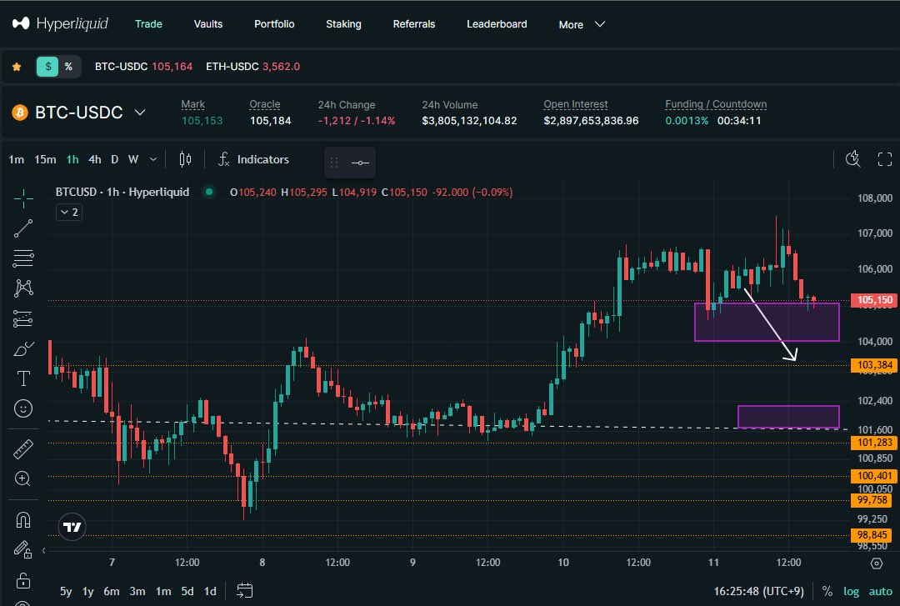Click the favorites star icon

click(17, 67)
